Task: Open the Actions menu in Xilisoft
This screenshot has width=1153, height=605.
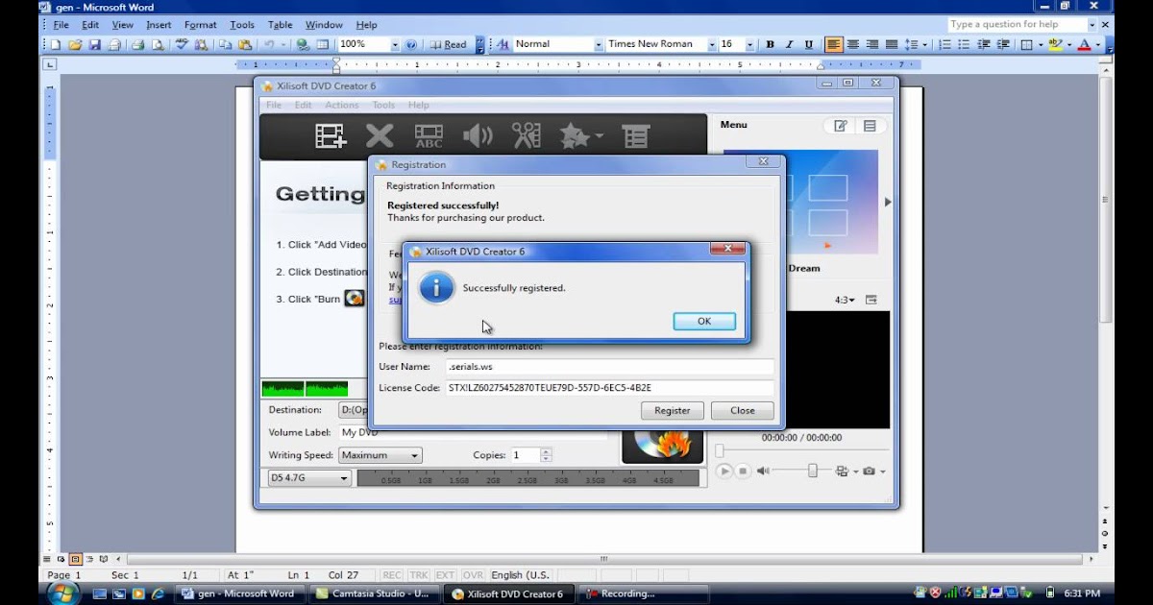Action: pyautogui.click(x=341, y=105)
